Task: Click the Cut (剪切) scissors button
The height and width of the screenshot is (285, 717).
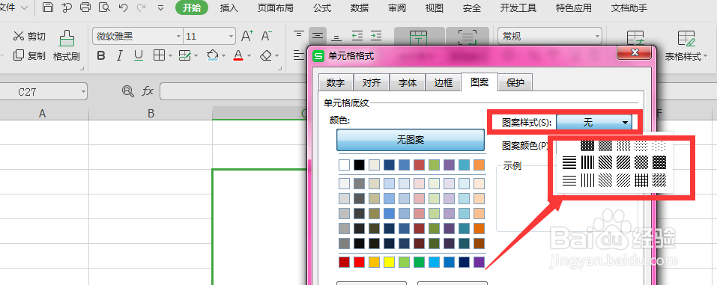Action: click(29, 36)
